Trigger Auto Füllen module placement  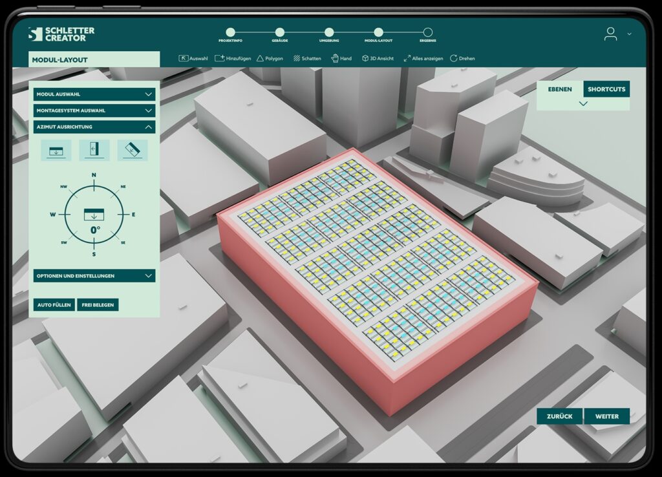point(54,304)
